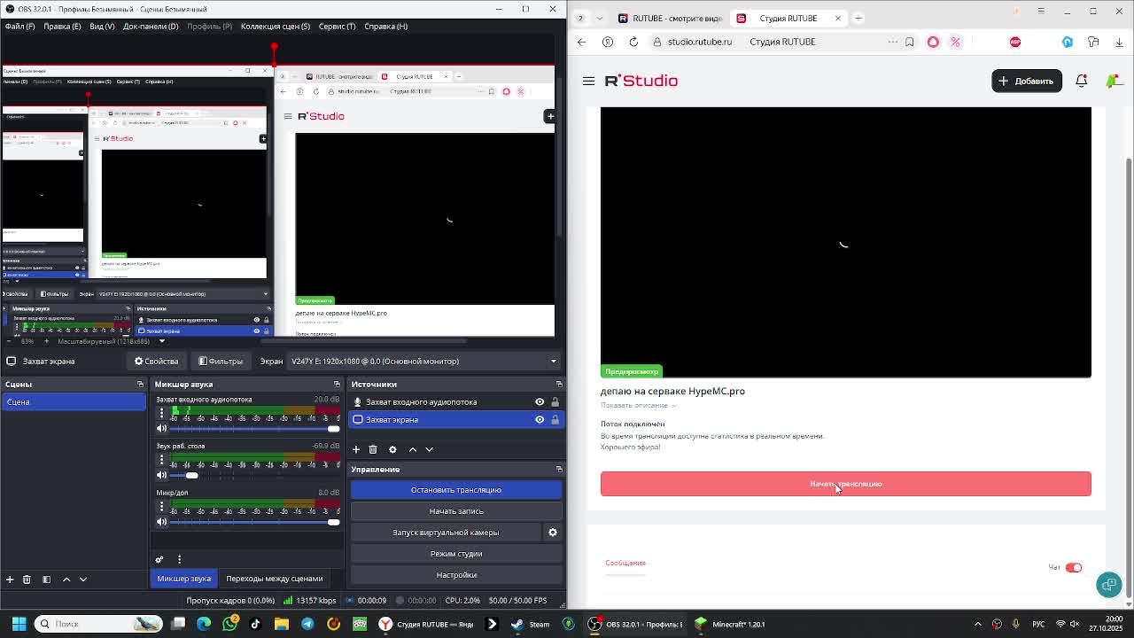The image size is (1134, 638).
Task: Open Steam from the taskbar
Action: pyautogui.click(x=530, y=624)
